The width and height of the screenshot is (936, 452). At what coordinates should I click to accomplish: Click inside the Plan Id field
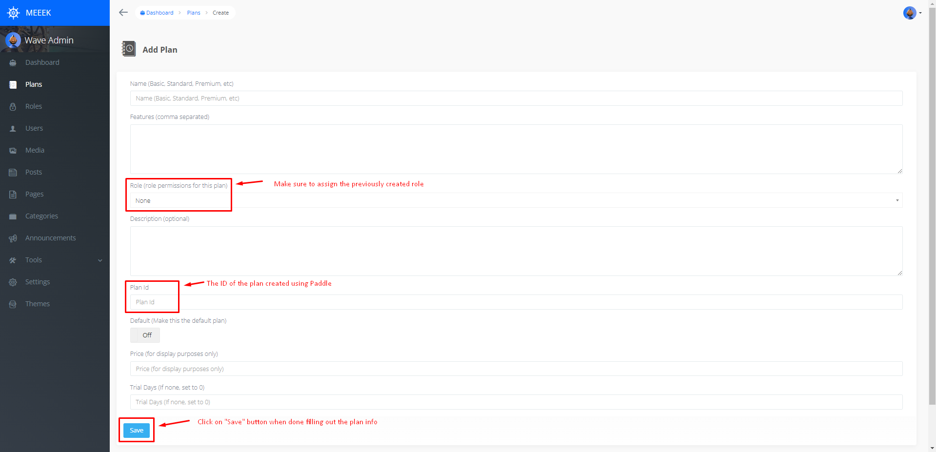[341, 302]
